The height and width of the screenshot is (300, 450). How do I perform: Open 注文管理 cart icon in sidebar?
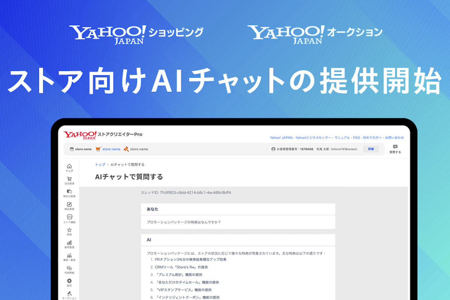point(69,179)
